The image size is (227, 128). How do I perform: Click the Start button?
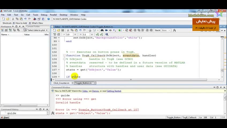pyautogui.click(x=5, y=117)
